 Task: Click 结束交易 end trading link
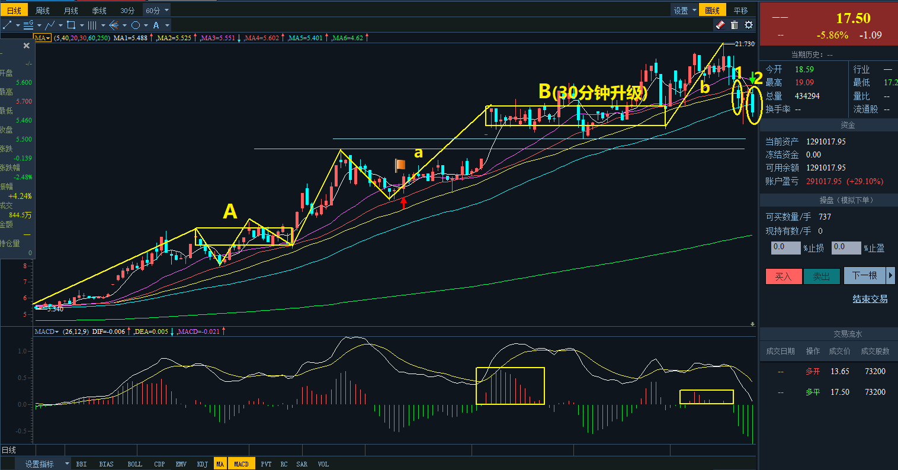click(870, 299)
